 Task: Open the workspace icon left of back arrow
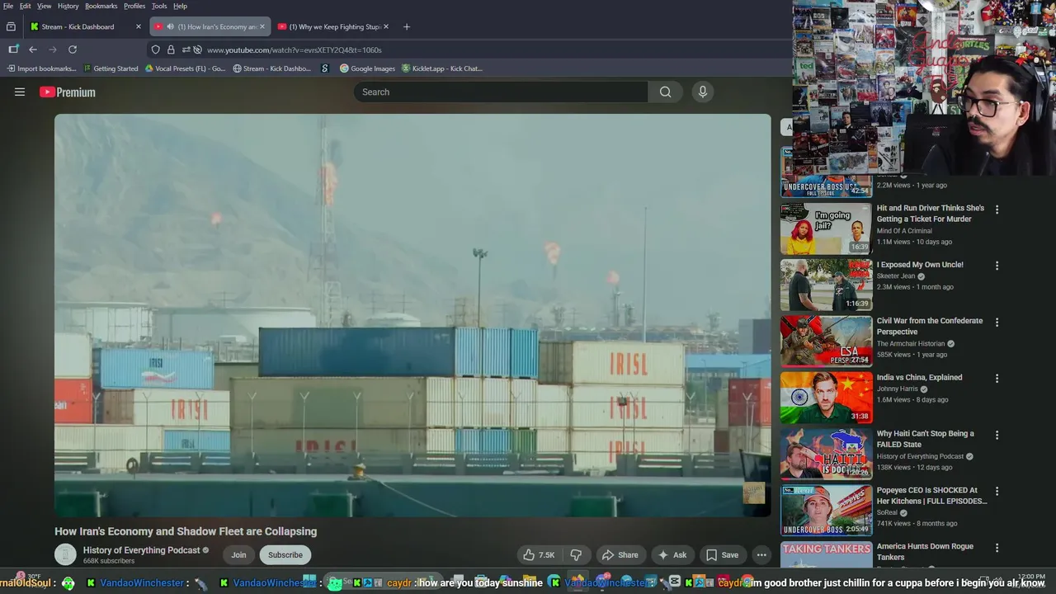pyautogui.click(x=13, y=49)
